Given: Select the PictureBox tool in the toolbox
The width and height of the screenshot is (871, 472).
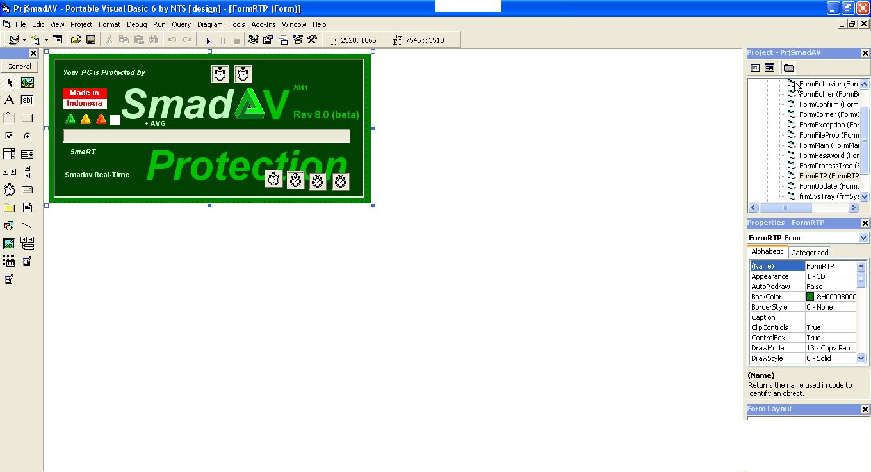Looking at the screenshot, I should [x=27, y=83].
